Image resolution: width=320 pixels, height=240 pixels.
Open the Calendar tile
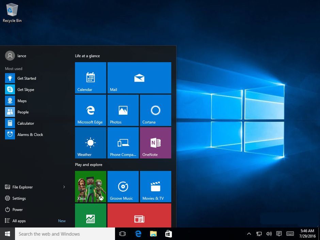click(90, 77)
